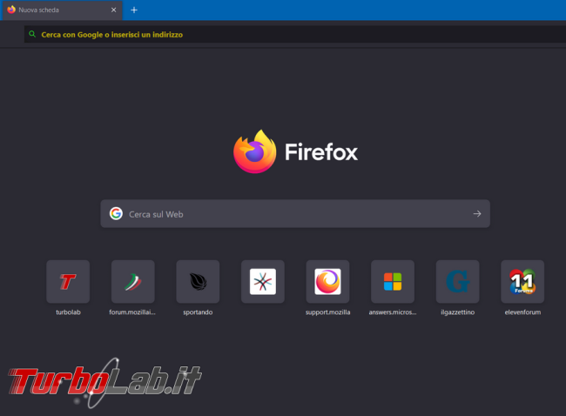Focus the Cerca sul Web search field

point(295,213)
